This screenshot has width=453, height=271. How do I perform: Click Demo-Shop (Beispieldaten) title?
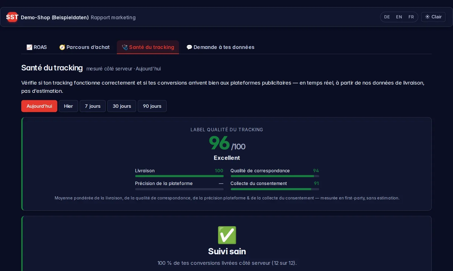[x=55, y=18]
